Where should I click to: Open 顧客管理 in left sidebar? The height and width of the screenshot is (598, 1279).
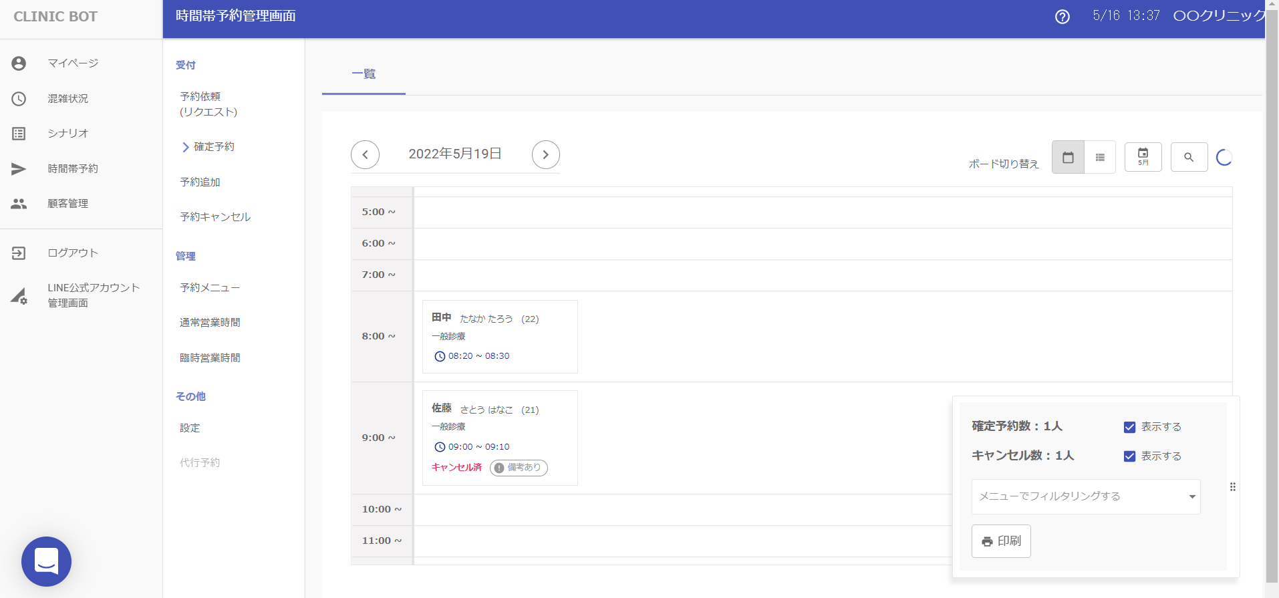click(67, 204)
